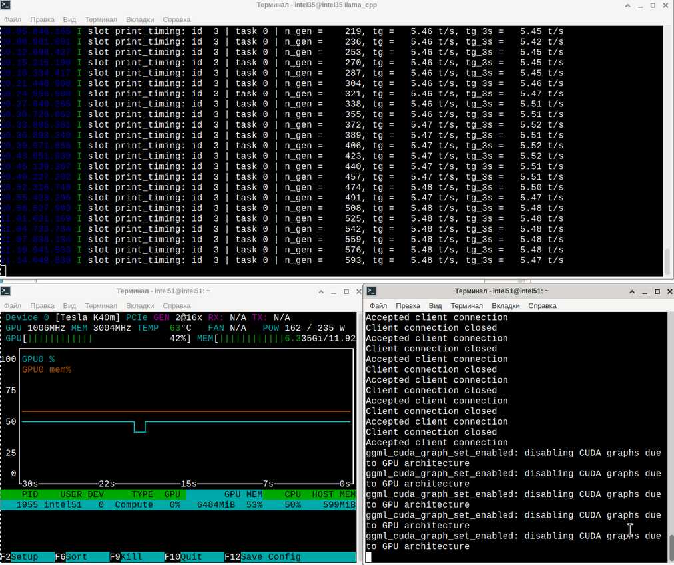Image resolution: width=674 pixels, height=565 pixels.
Task: Maximize the rpc-server log terminal window
Action: point(657,291)
